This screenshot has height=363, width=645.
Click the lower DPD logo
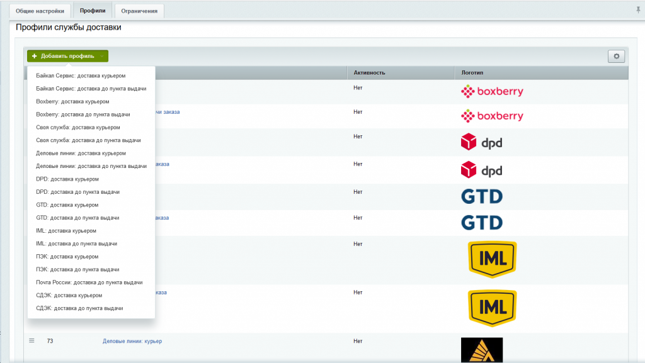coord(482,170)
